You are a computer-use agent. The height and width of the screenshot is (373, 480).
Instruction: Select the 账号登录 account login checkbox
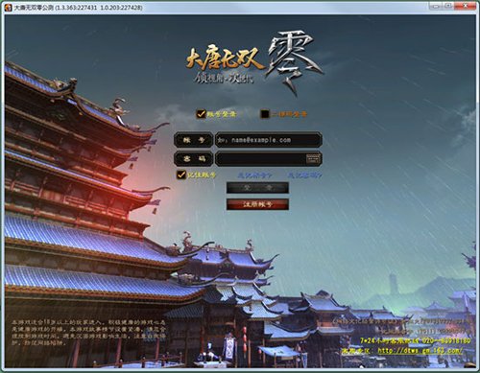click(x=201, y=114)
